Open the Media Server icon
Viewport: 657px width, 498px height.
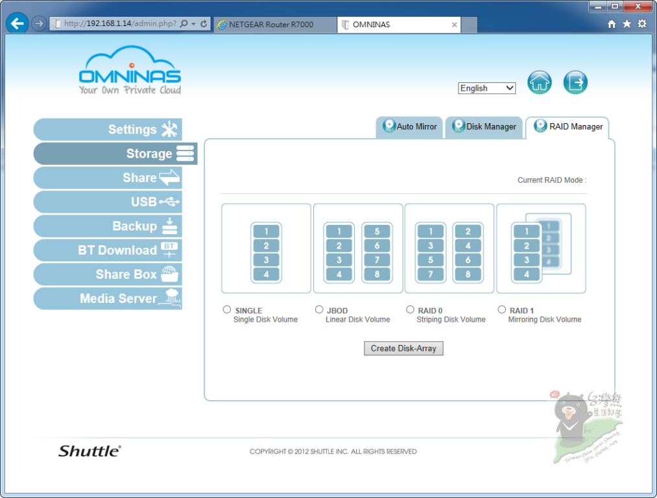pyautogui.click(x=170, y=298)
